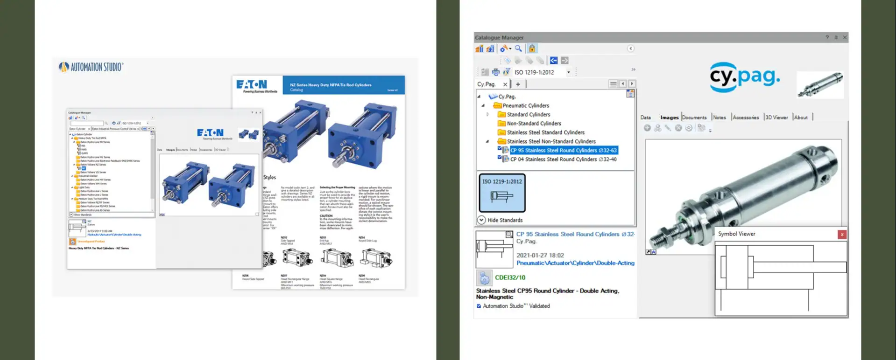The height and width of the screenshot is (360, 896).
Task: Switch to the Images tab
Action: (669, 118)
